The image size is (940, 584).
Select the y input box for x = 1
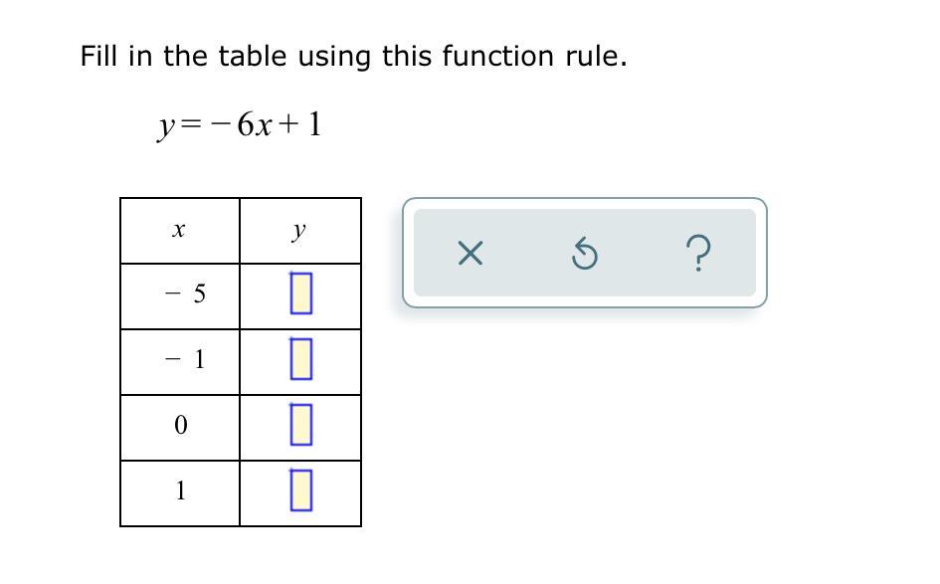pyautogui.click(x=301, y=490)
